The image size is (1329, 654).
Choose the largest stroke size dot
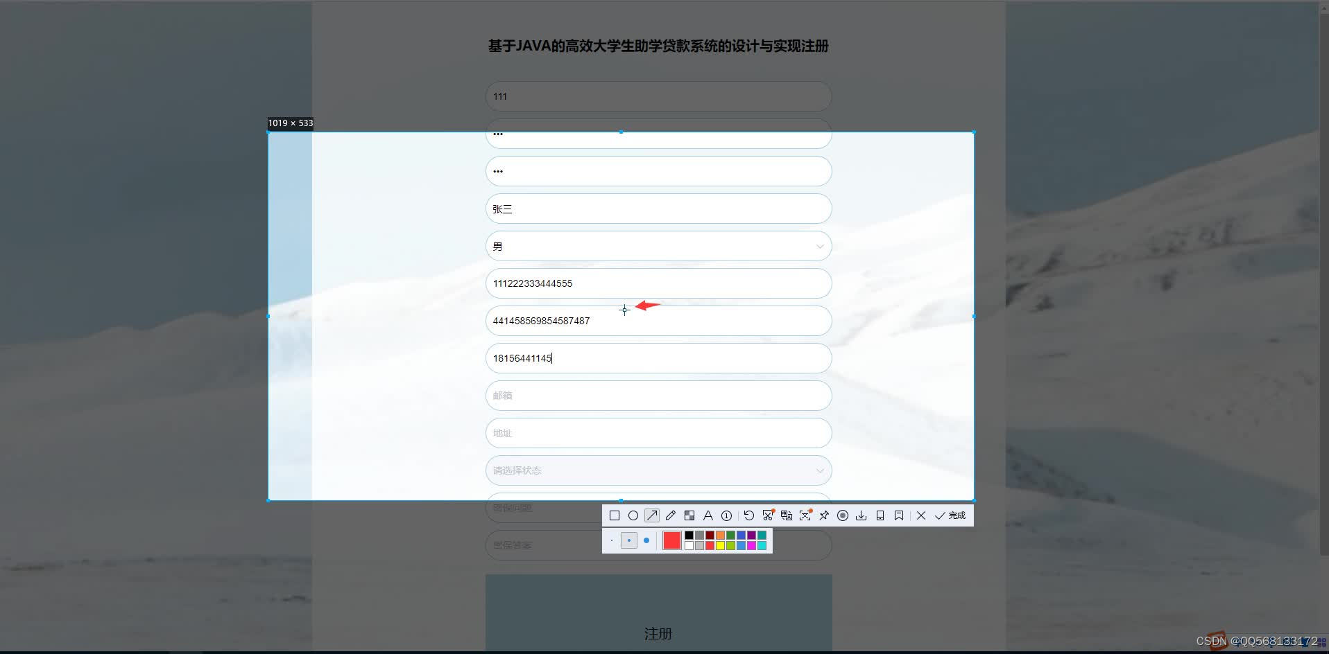click(x=646, y=540)
